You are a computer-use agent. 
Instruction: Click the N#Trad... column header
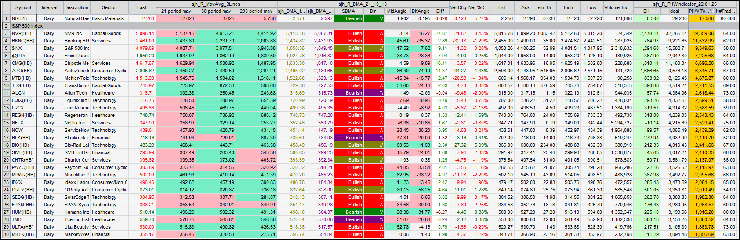coord(725,11)
